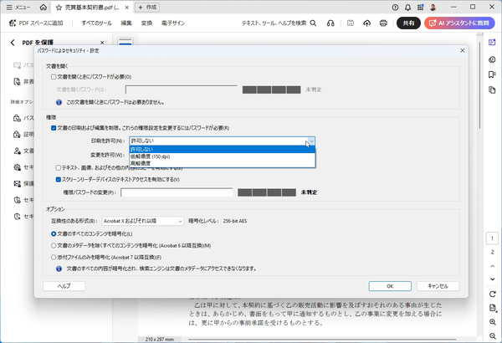Click the horizontal scrollbar at the bottom
This screenshot has width=502, height=343.
pyautogui.click(x=322, y=339)
